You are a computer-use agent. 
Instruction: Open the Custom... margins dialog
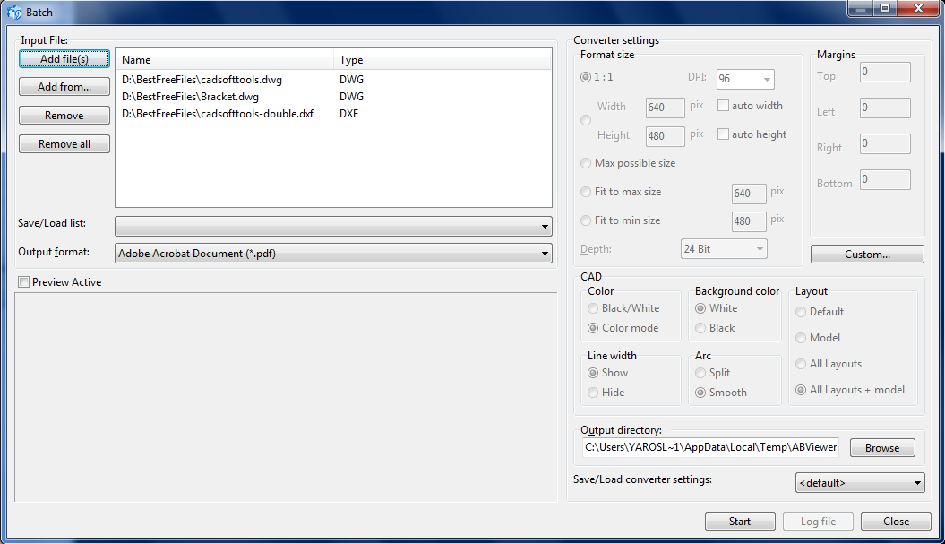[867, 254]
